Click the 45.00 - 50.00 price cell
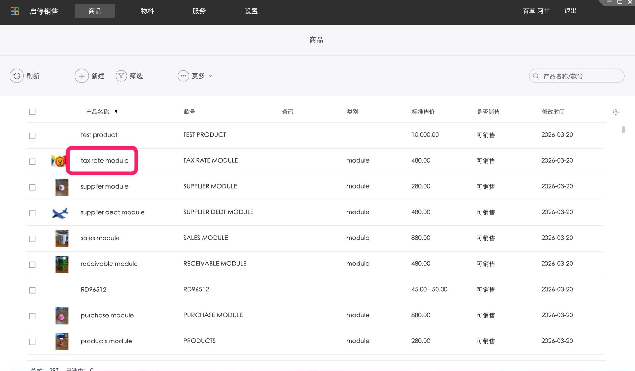The image size is (635, 371). (429, 290)
